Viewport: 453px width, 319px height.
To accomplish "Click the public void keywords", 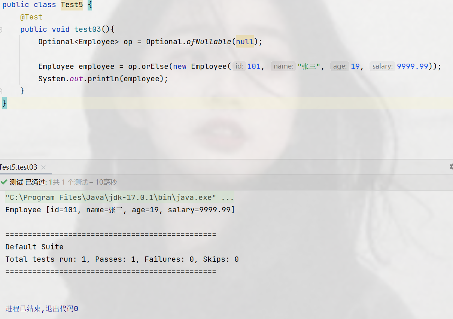I will [45, 29].
